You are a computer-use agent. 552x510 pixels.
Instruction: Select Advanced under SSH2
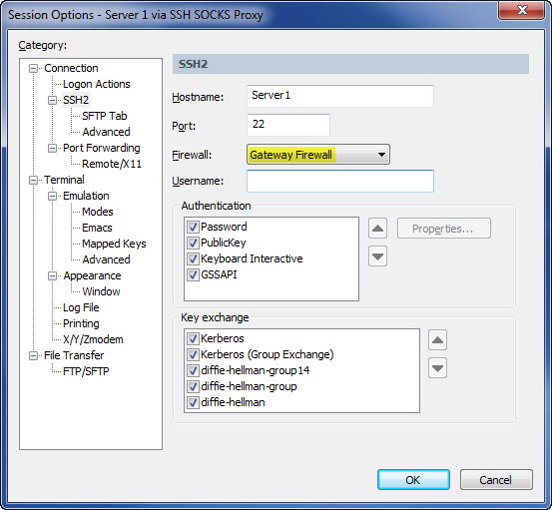tap(107, 132)
